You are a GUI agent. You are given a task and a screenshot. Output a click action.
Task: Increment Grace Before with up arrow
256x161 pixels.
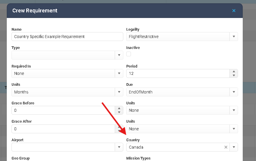coord(119,109)
